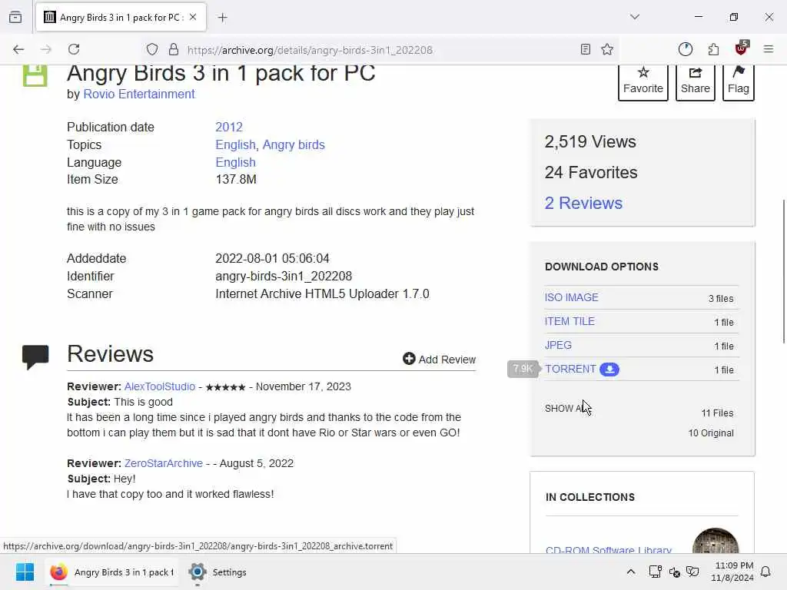The width and height of the screenshot is (787, 590).
Task: Click the Firefox View icon
Action: (x=15, y=17)
